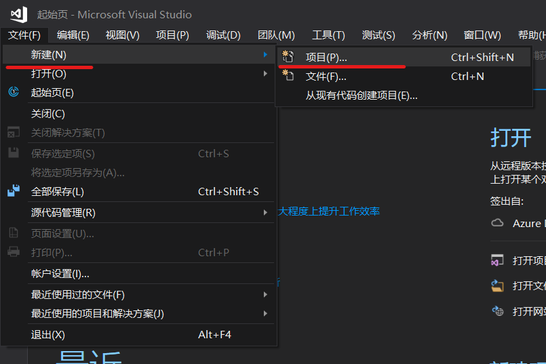Select 新建(N) in File menu

pyautogui.click(x=138, y=55)
